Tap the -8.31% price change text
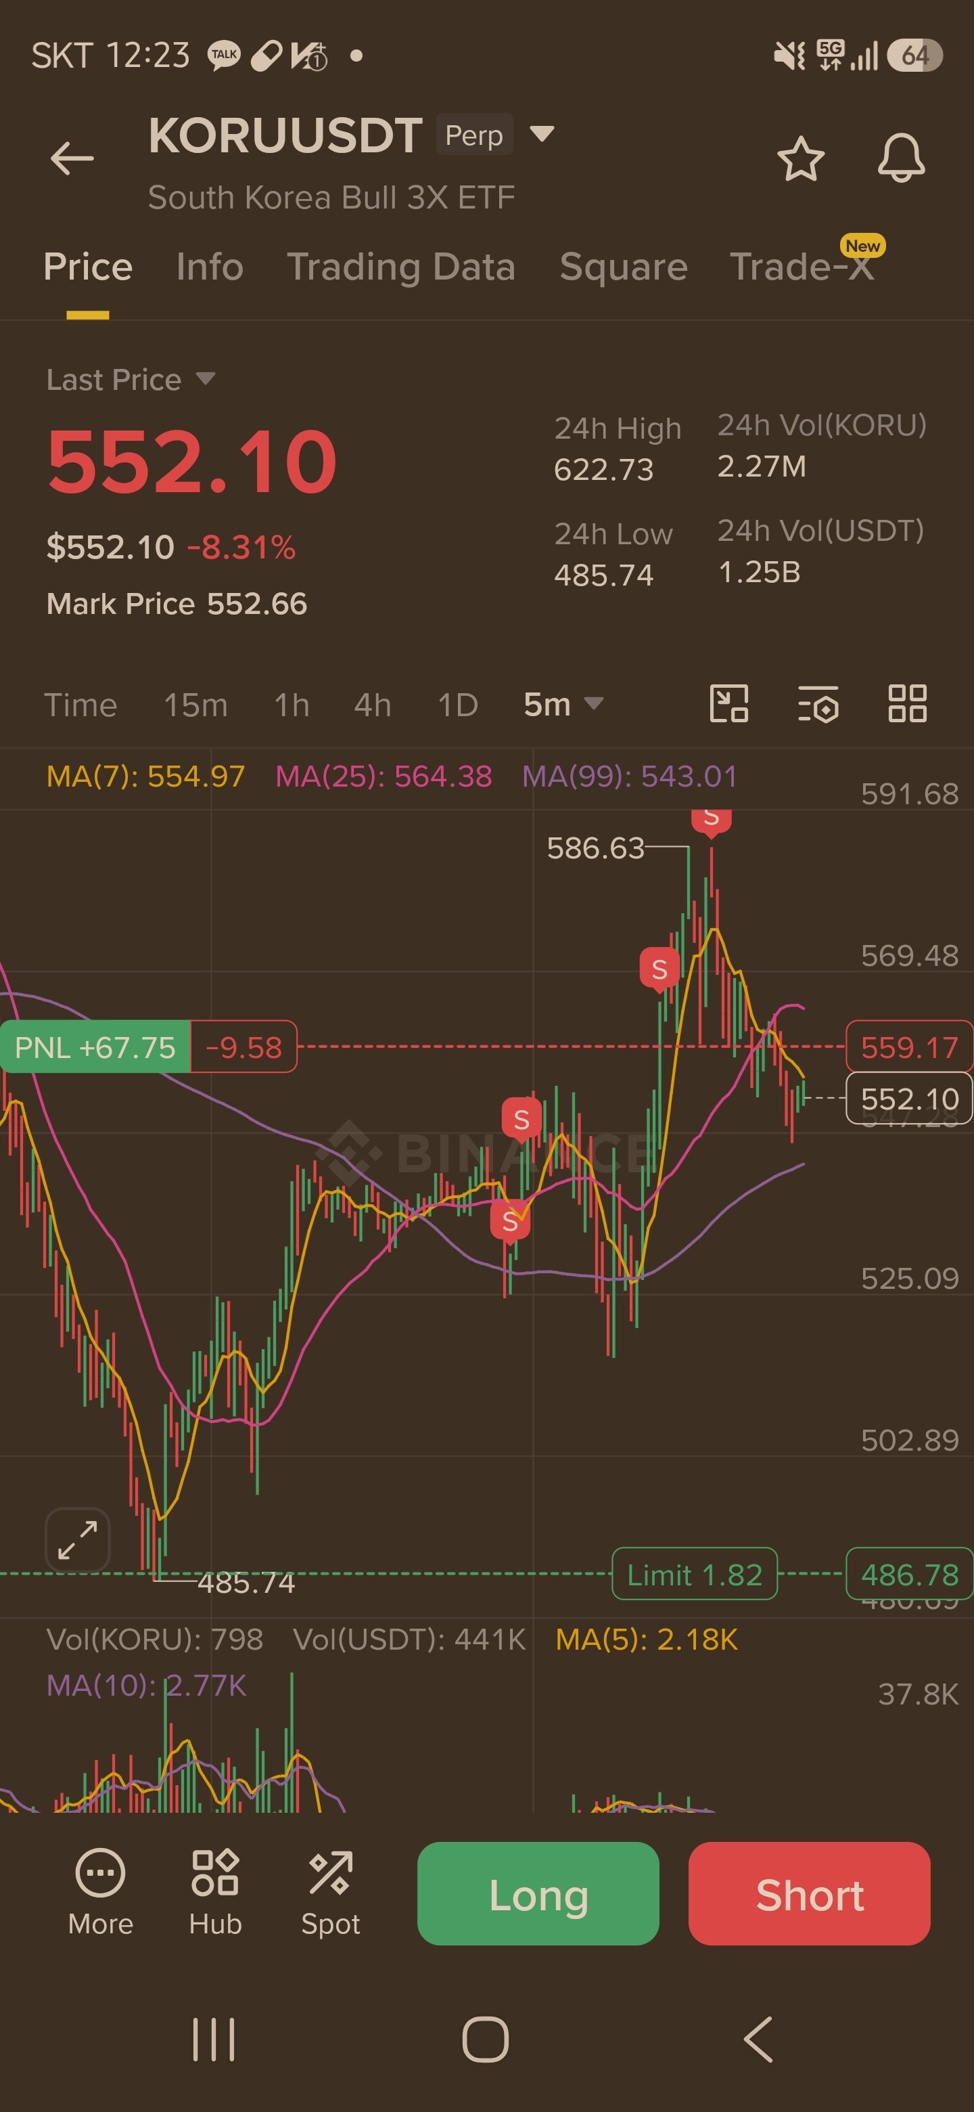The height and width of the screenshot is (2112, 974). pyautogui.click(x=241, y=547)
